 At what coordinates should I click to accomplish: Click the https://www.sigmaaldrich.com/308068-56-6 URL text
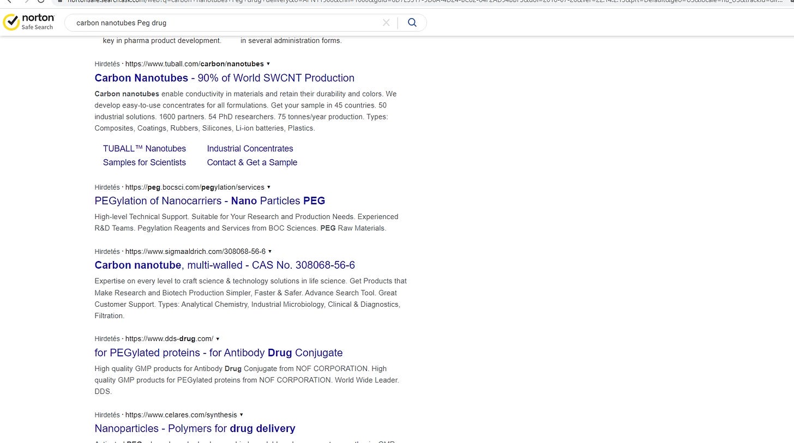195,251
